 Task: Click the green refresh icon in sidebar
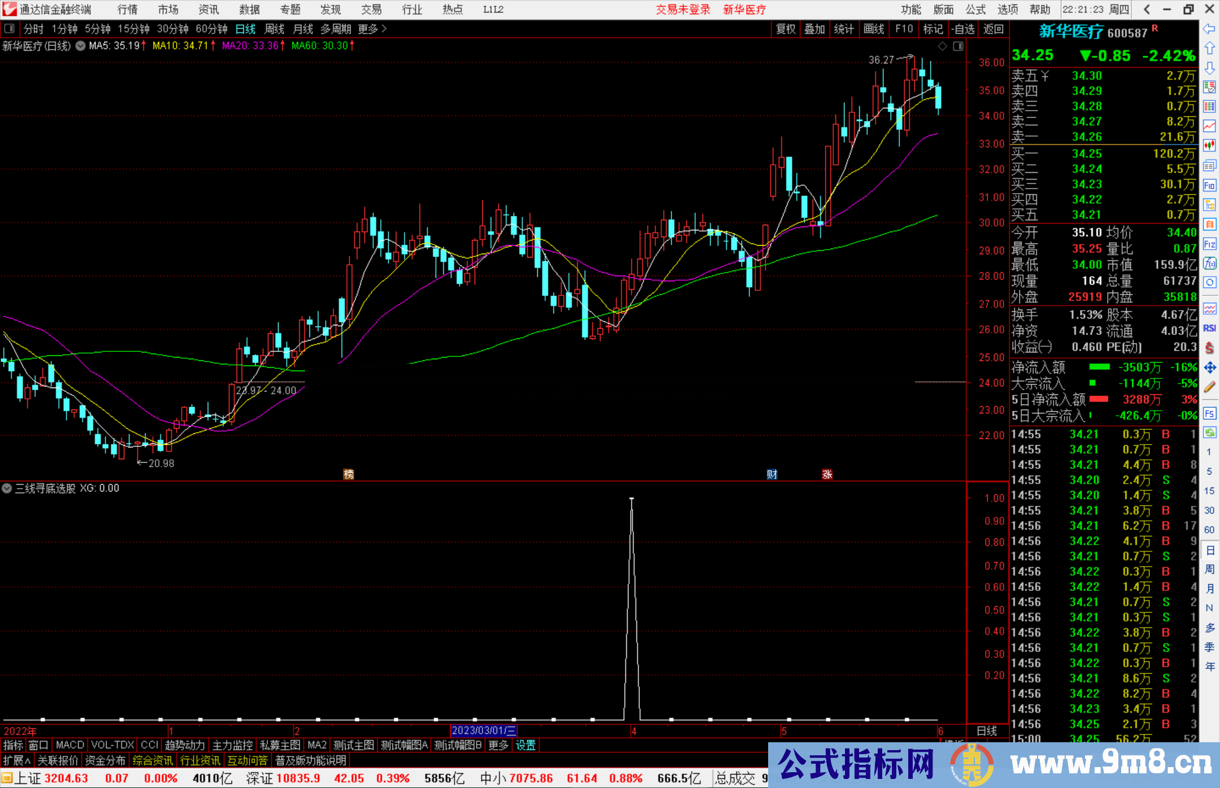pos(1209,433)
